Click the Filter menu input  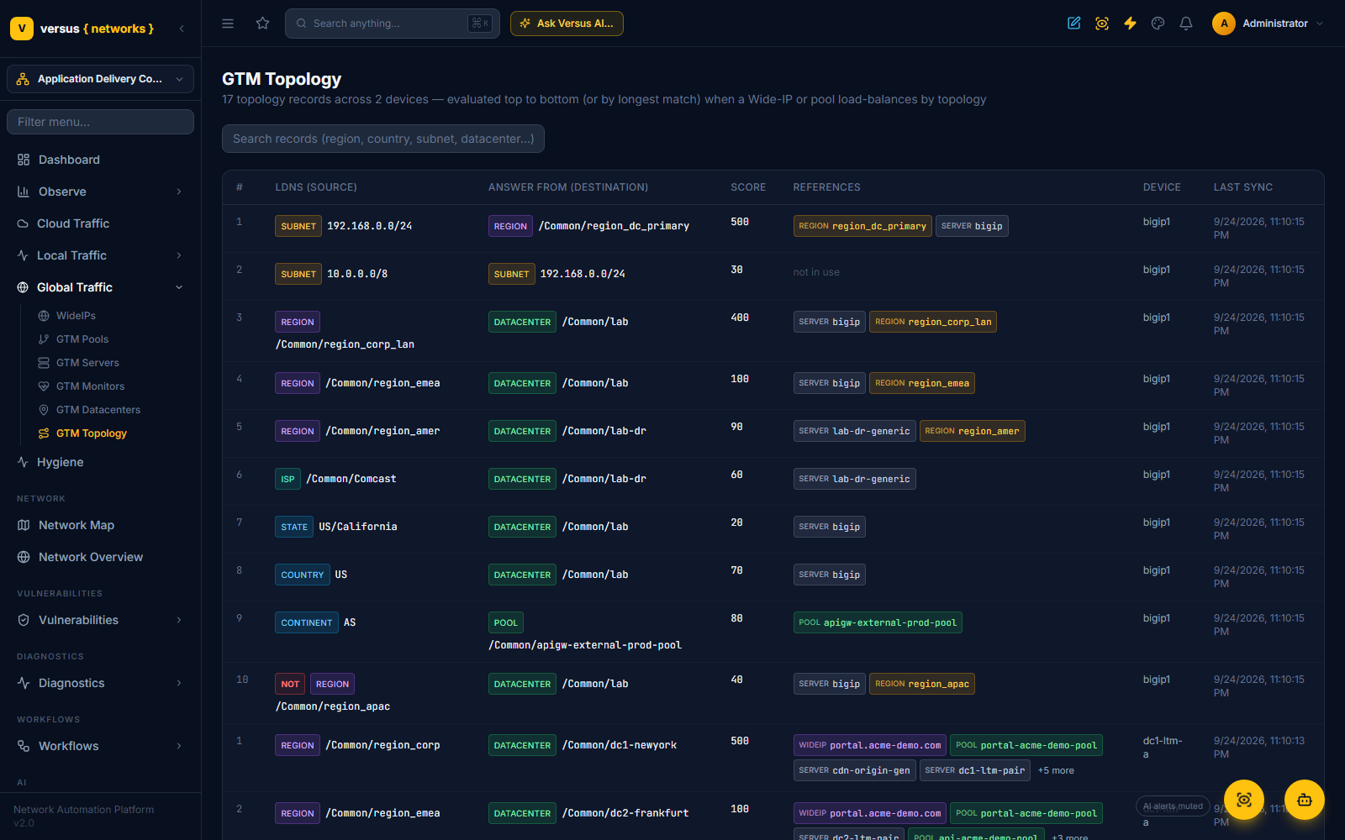(100, 122)
